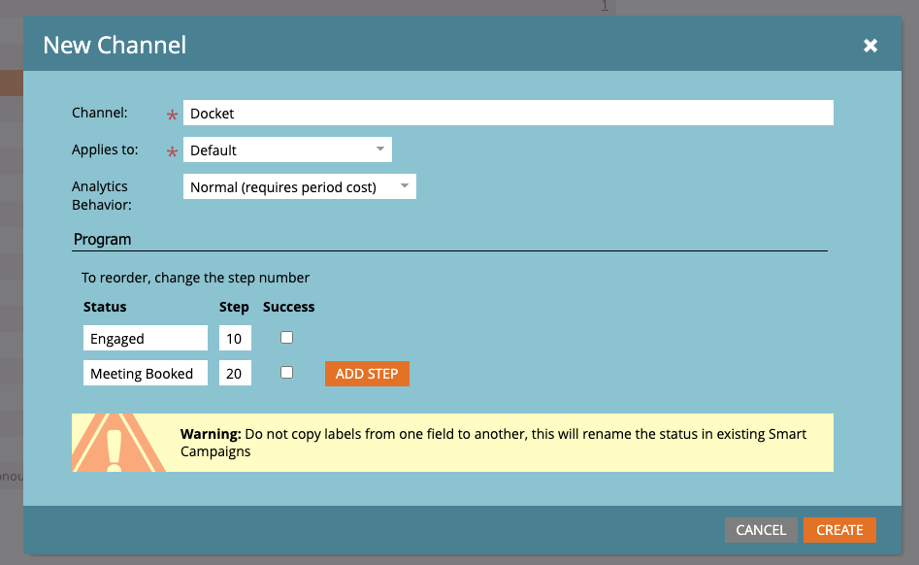Screen dimensions: 919x565
Task: Click the step number 20 field
Action: pos(235,373)
